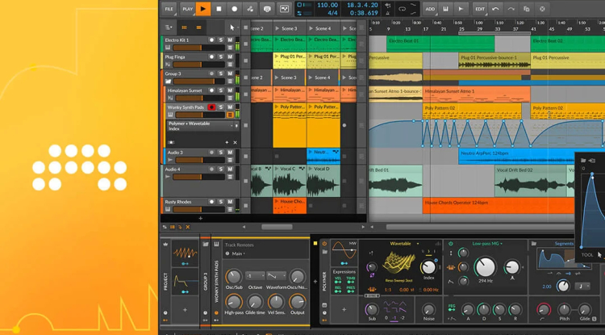Solo the Electro Kit 1 track

[221, 40]
